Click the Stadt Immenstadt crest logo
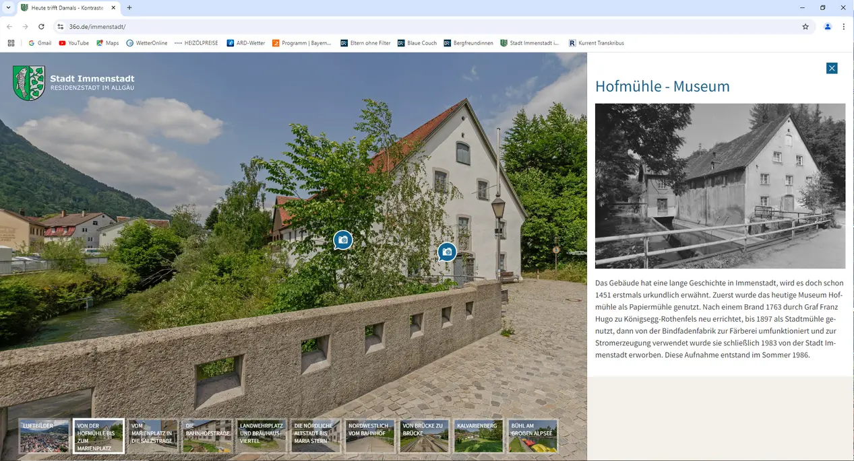 29,83
